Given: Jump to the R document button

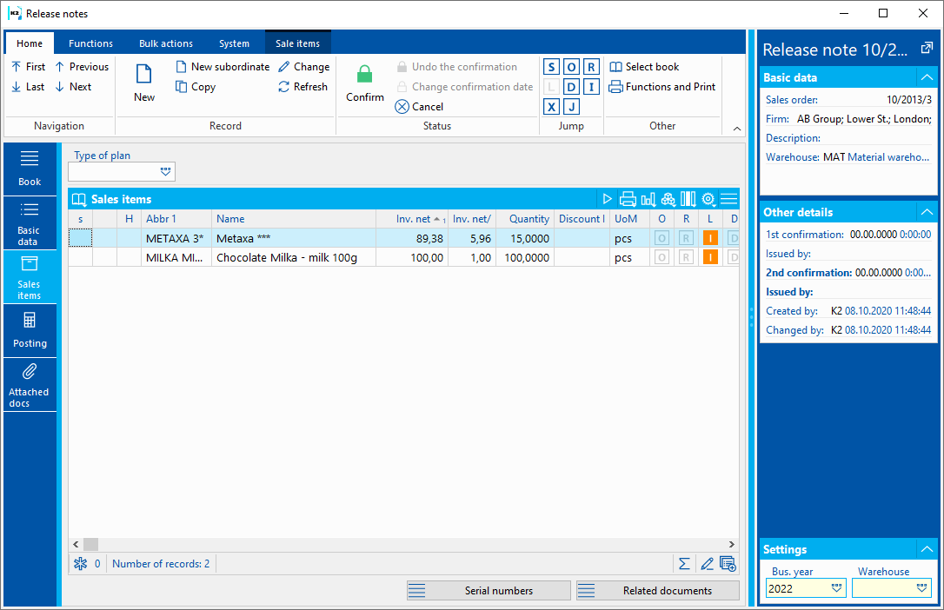Looking at the screenshot, I should tap(591, 67).
